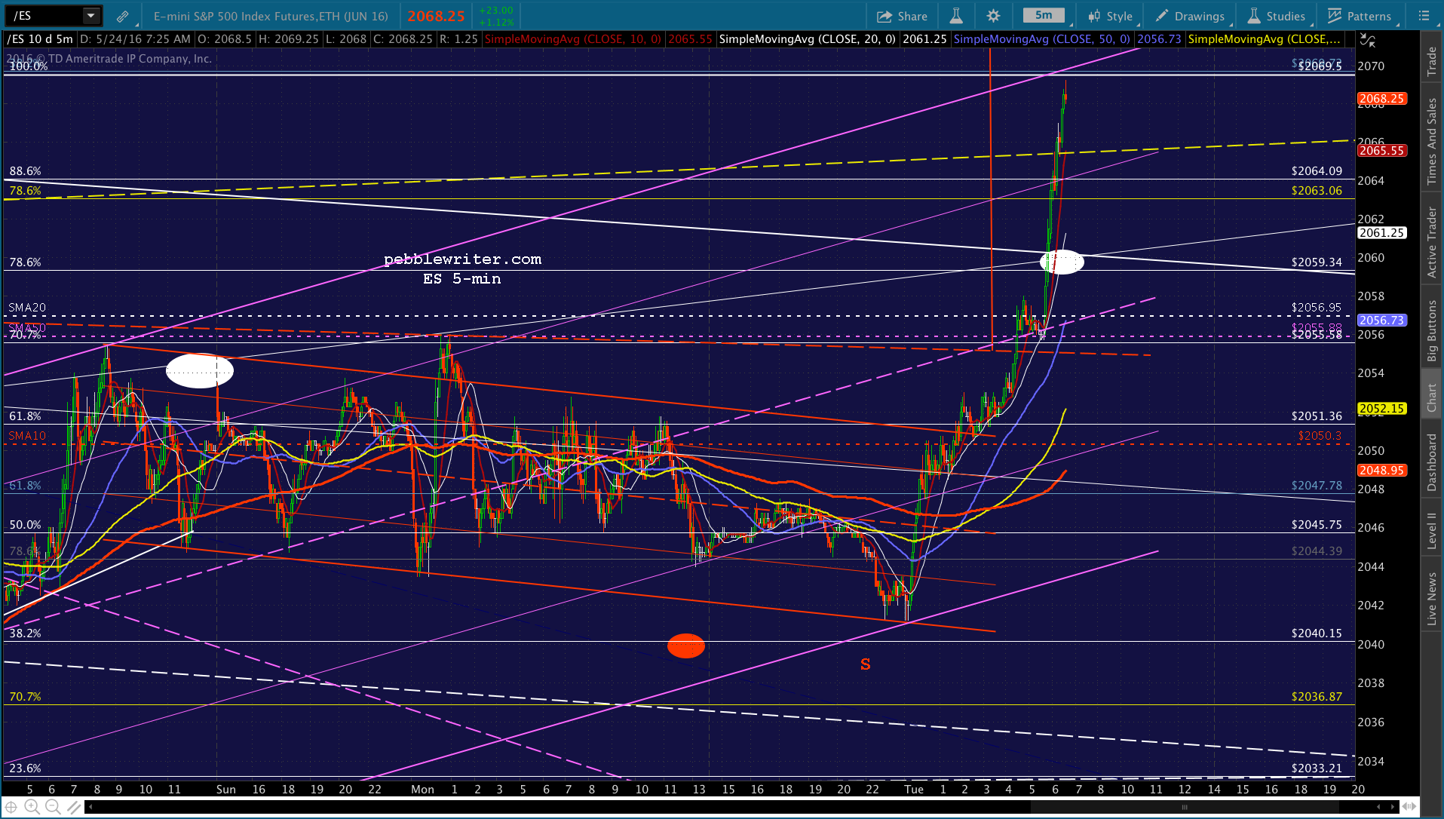Toggle price axis auto-fit icon above 2070

(1368, 41)
